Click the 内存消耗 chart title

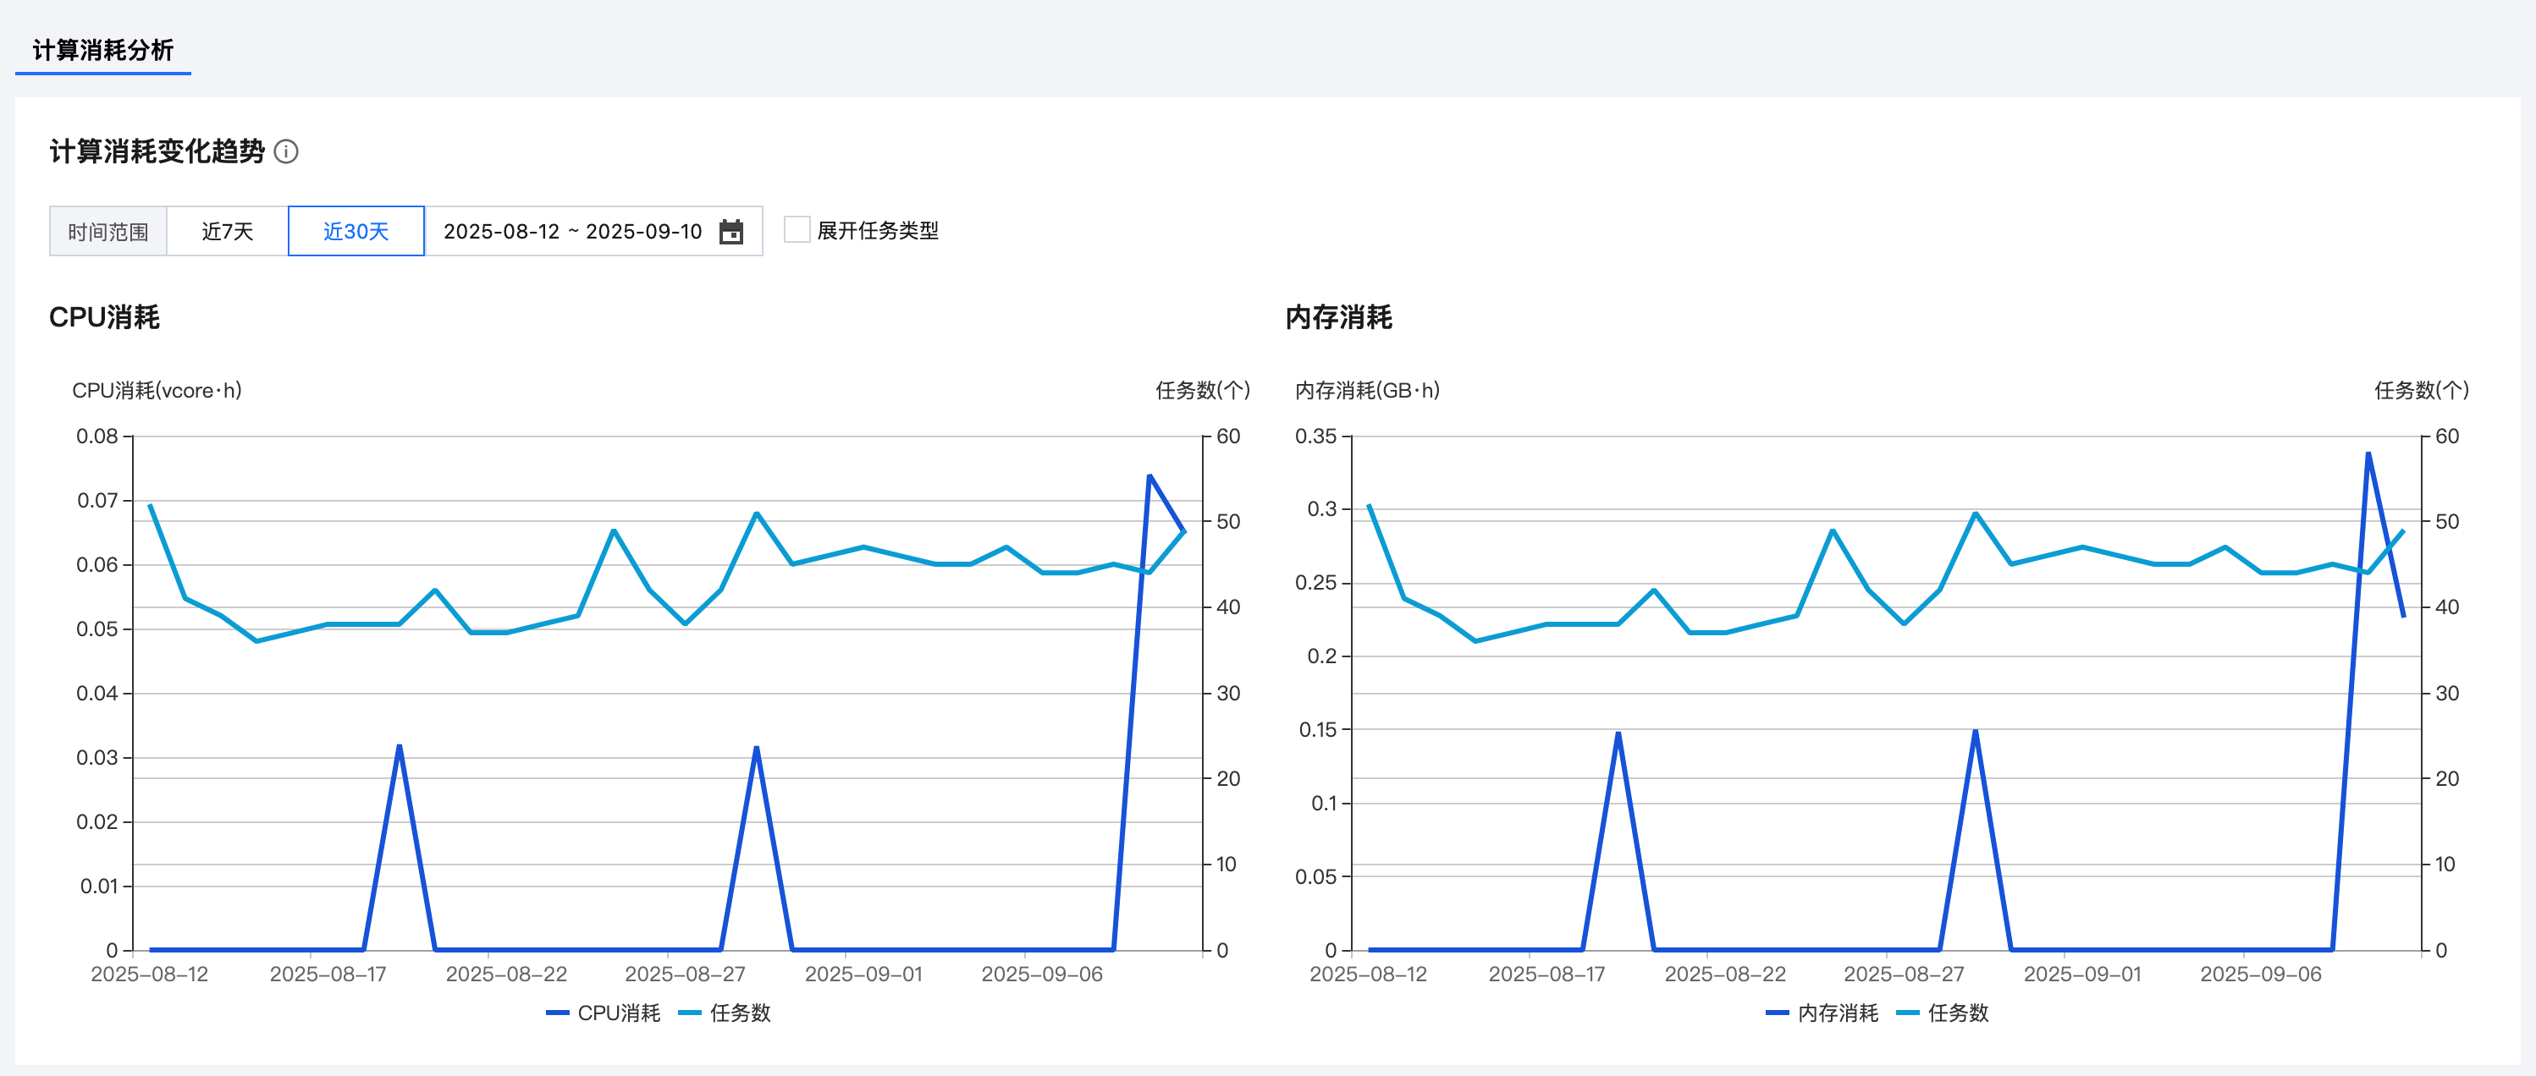pyautogui.click(x=1338, y=318)
